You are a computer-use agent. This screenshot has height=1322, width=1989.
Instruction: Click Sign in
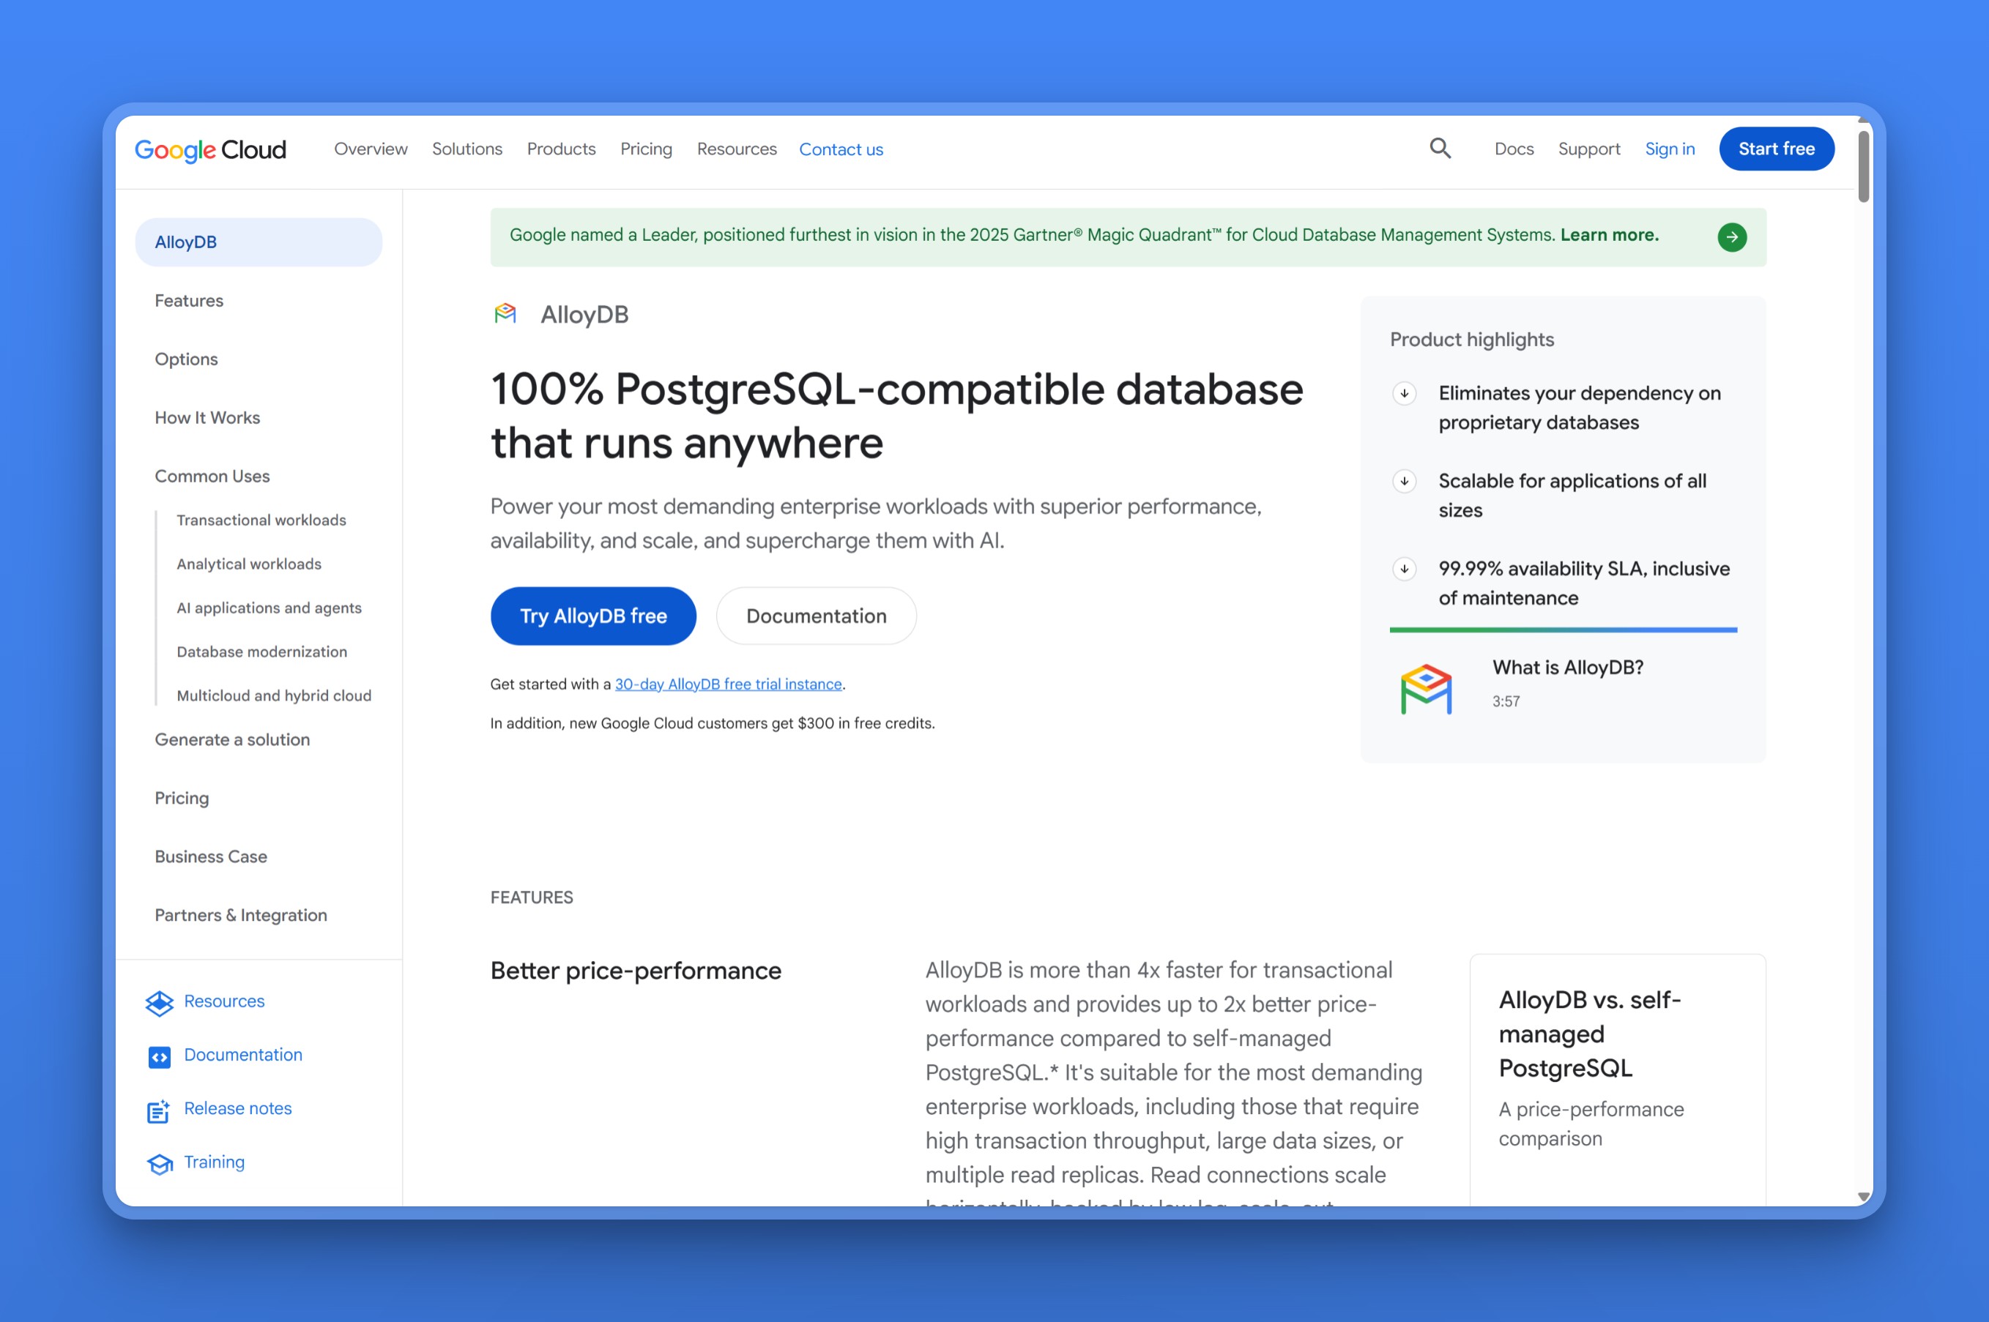click(x=1669, y=149)
